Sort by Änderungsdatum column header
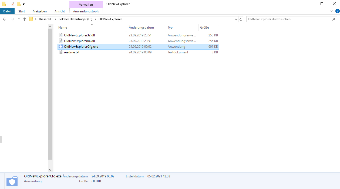 tap(146, 27)
